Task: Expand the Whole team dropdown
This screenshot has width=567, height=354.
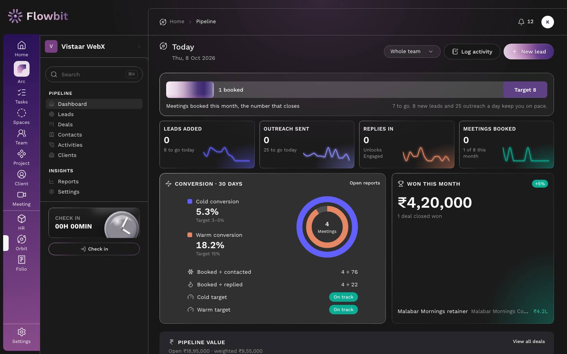Action: tap(412, 52)
